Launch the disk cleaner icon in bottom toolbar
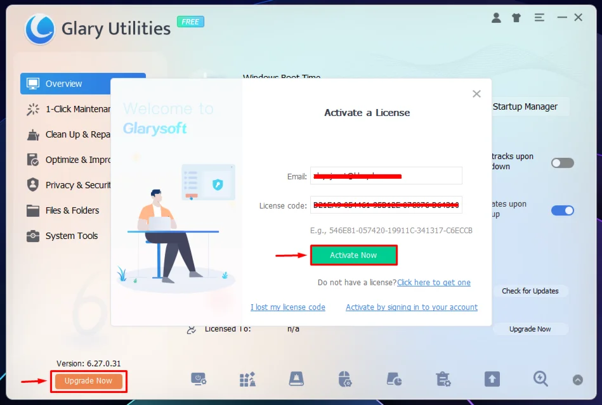The width and height of the screenshot is (602, 405). 296,379
